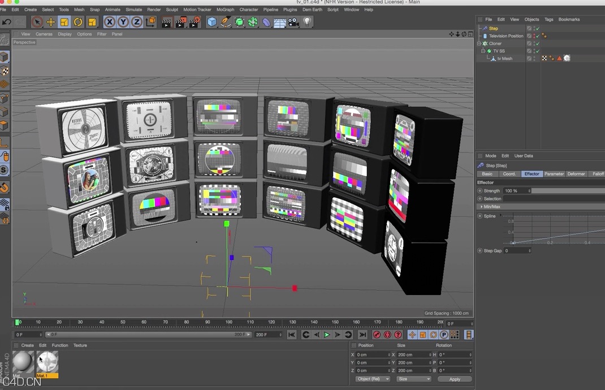Open the MoGraph menu
This screenshot has width=605, height=390.
pos(224,9)
